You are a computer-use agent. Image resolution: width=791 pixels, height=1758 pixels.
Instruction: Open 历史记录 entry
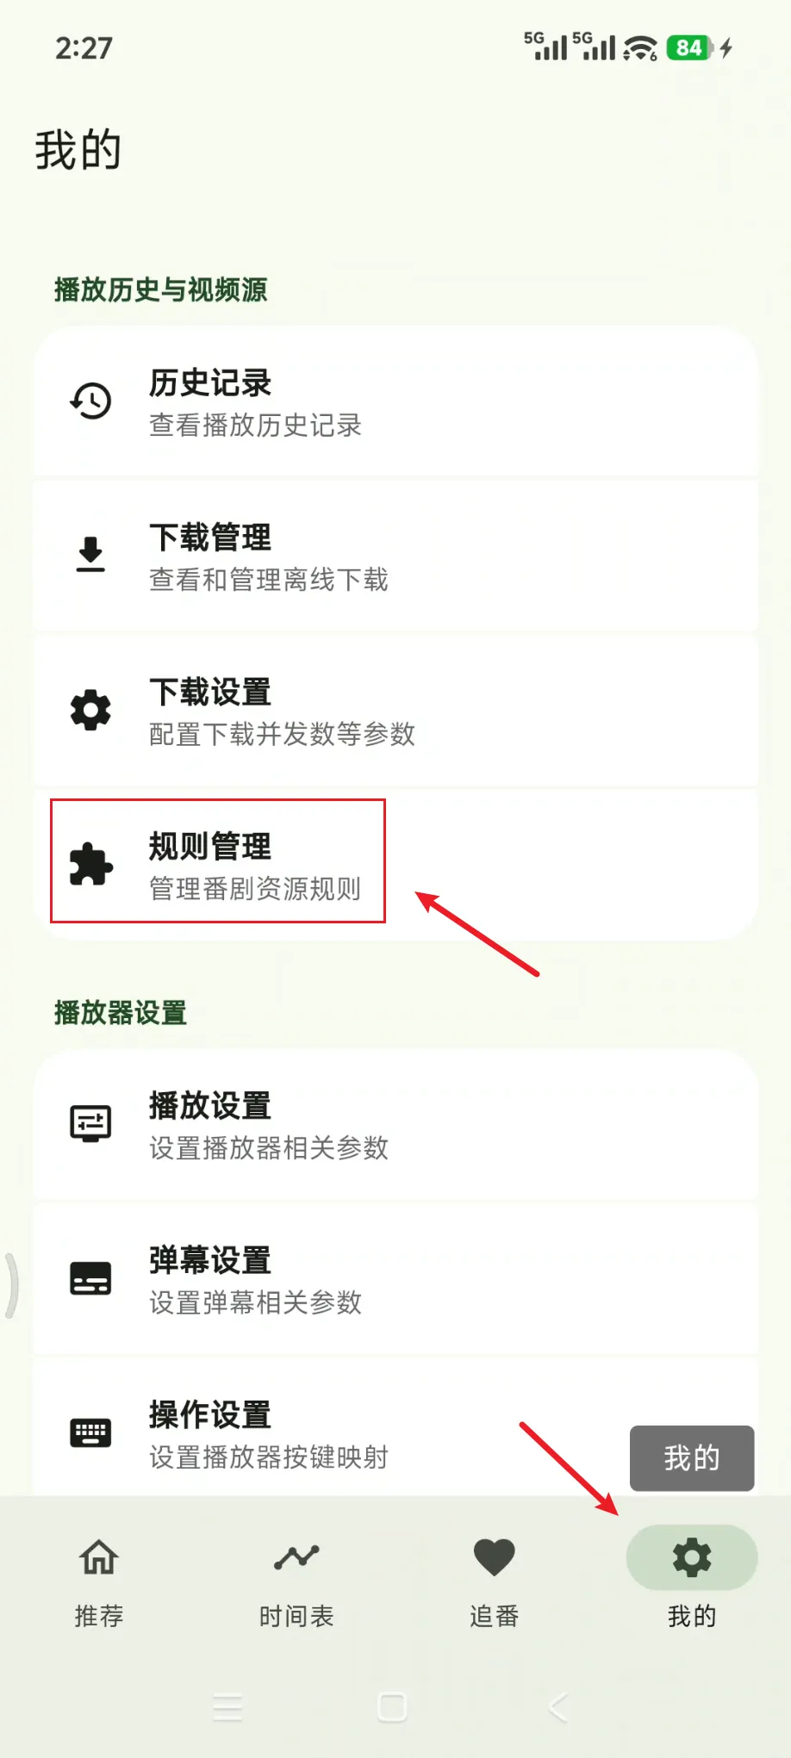pyautogui.click(x=395, y=401)
